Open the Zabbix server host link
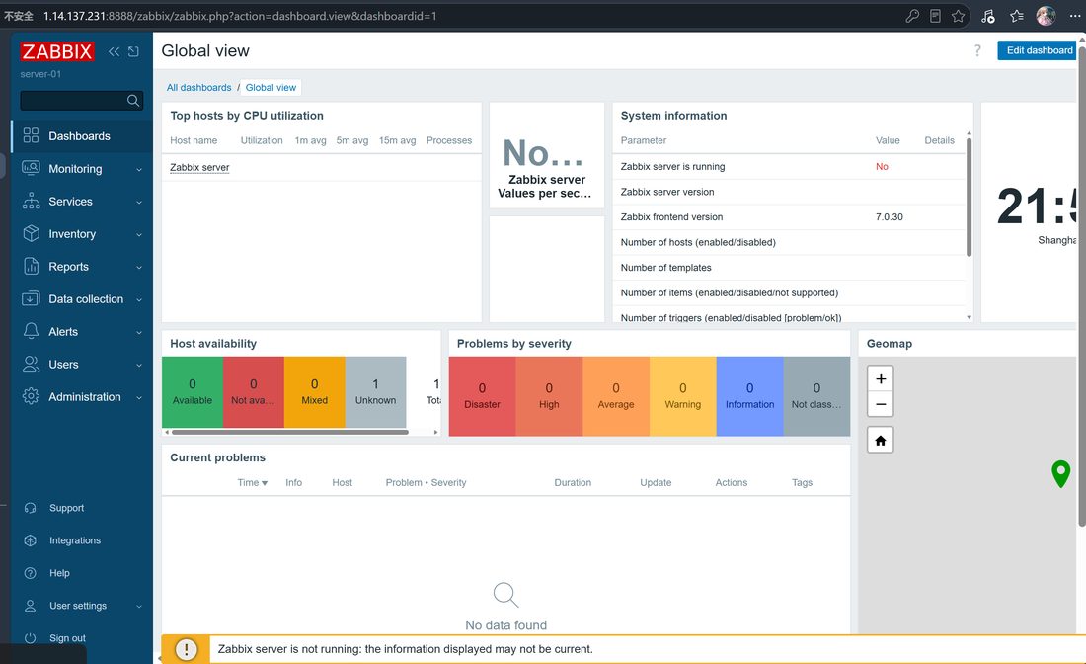The width and height of the screenshot is (1086, 664). [x=199, y=167]
